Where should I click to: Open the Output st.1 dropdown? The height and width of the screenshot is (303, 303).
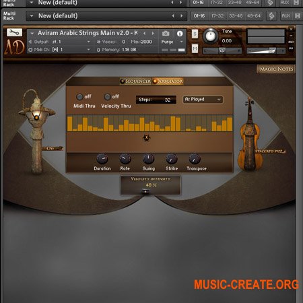coord(60,42)
